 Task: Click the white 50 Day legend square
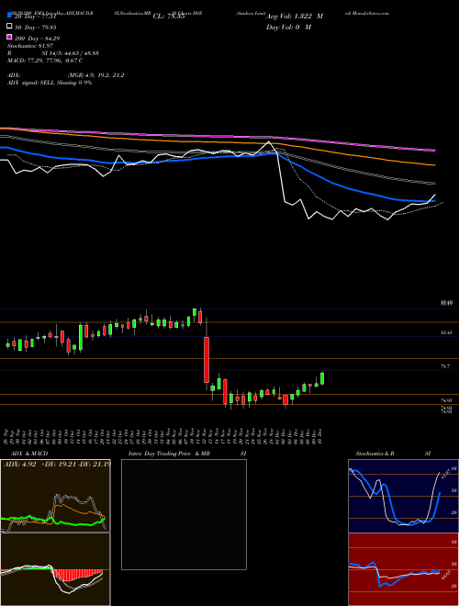click(9, 27)
